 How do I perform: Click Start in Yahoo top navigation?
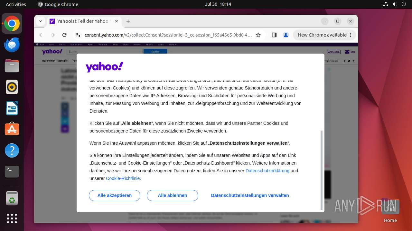click(x=40, y=45)
